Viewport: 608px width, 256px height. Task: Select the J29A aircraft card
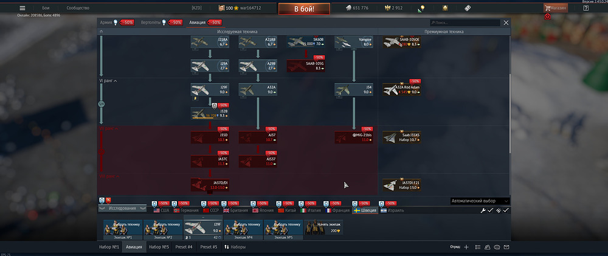pyautogui.click(x=210, y=66)
